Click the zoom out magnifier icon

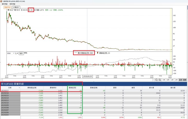click(156, 80)
